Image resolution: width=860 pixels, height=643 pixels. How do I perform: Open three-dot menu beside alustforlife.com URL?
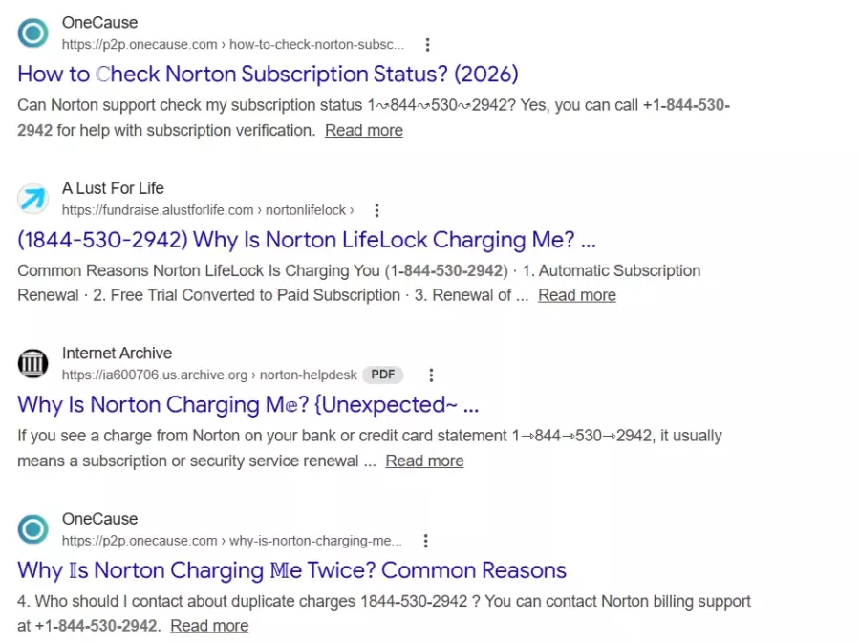pos(376,210)
